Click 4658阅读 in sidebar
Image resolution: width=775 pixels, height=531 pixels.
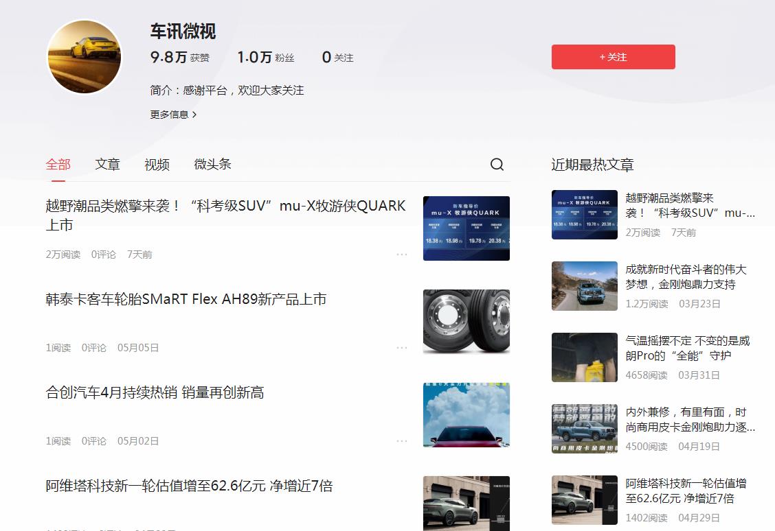(x=647, y=375)
